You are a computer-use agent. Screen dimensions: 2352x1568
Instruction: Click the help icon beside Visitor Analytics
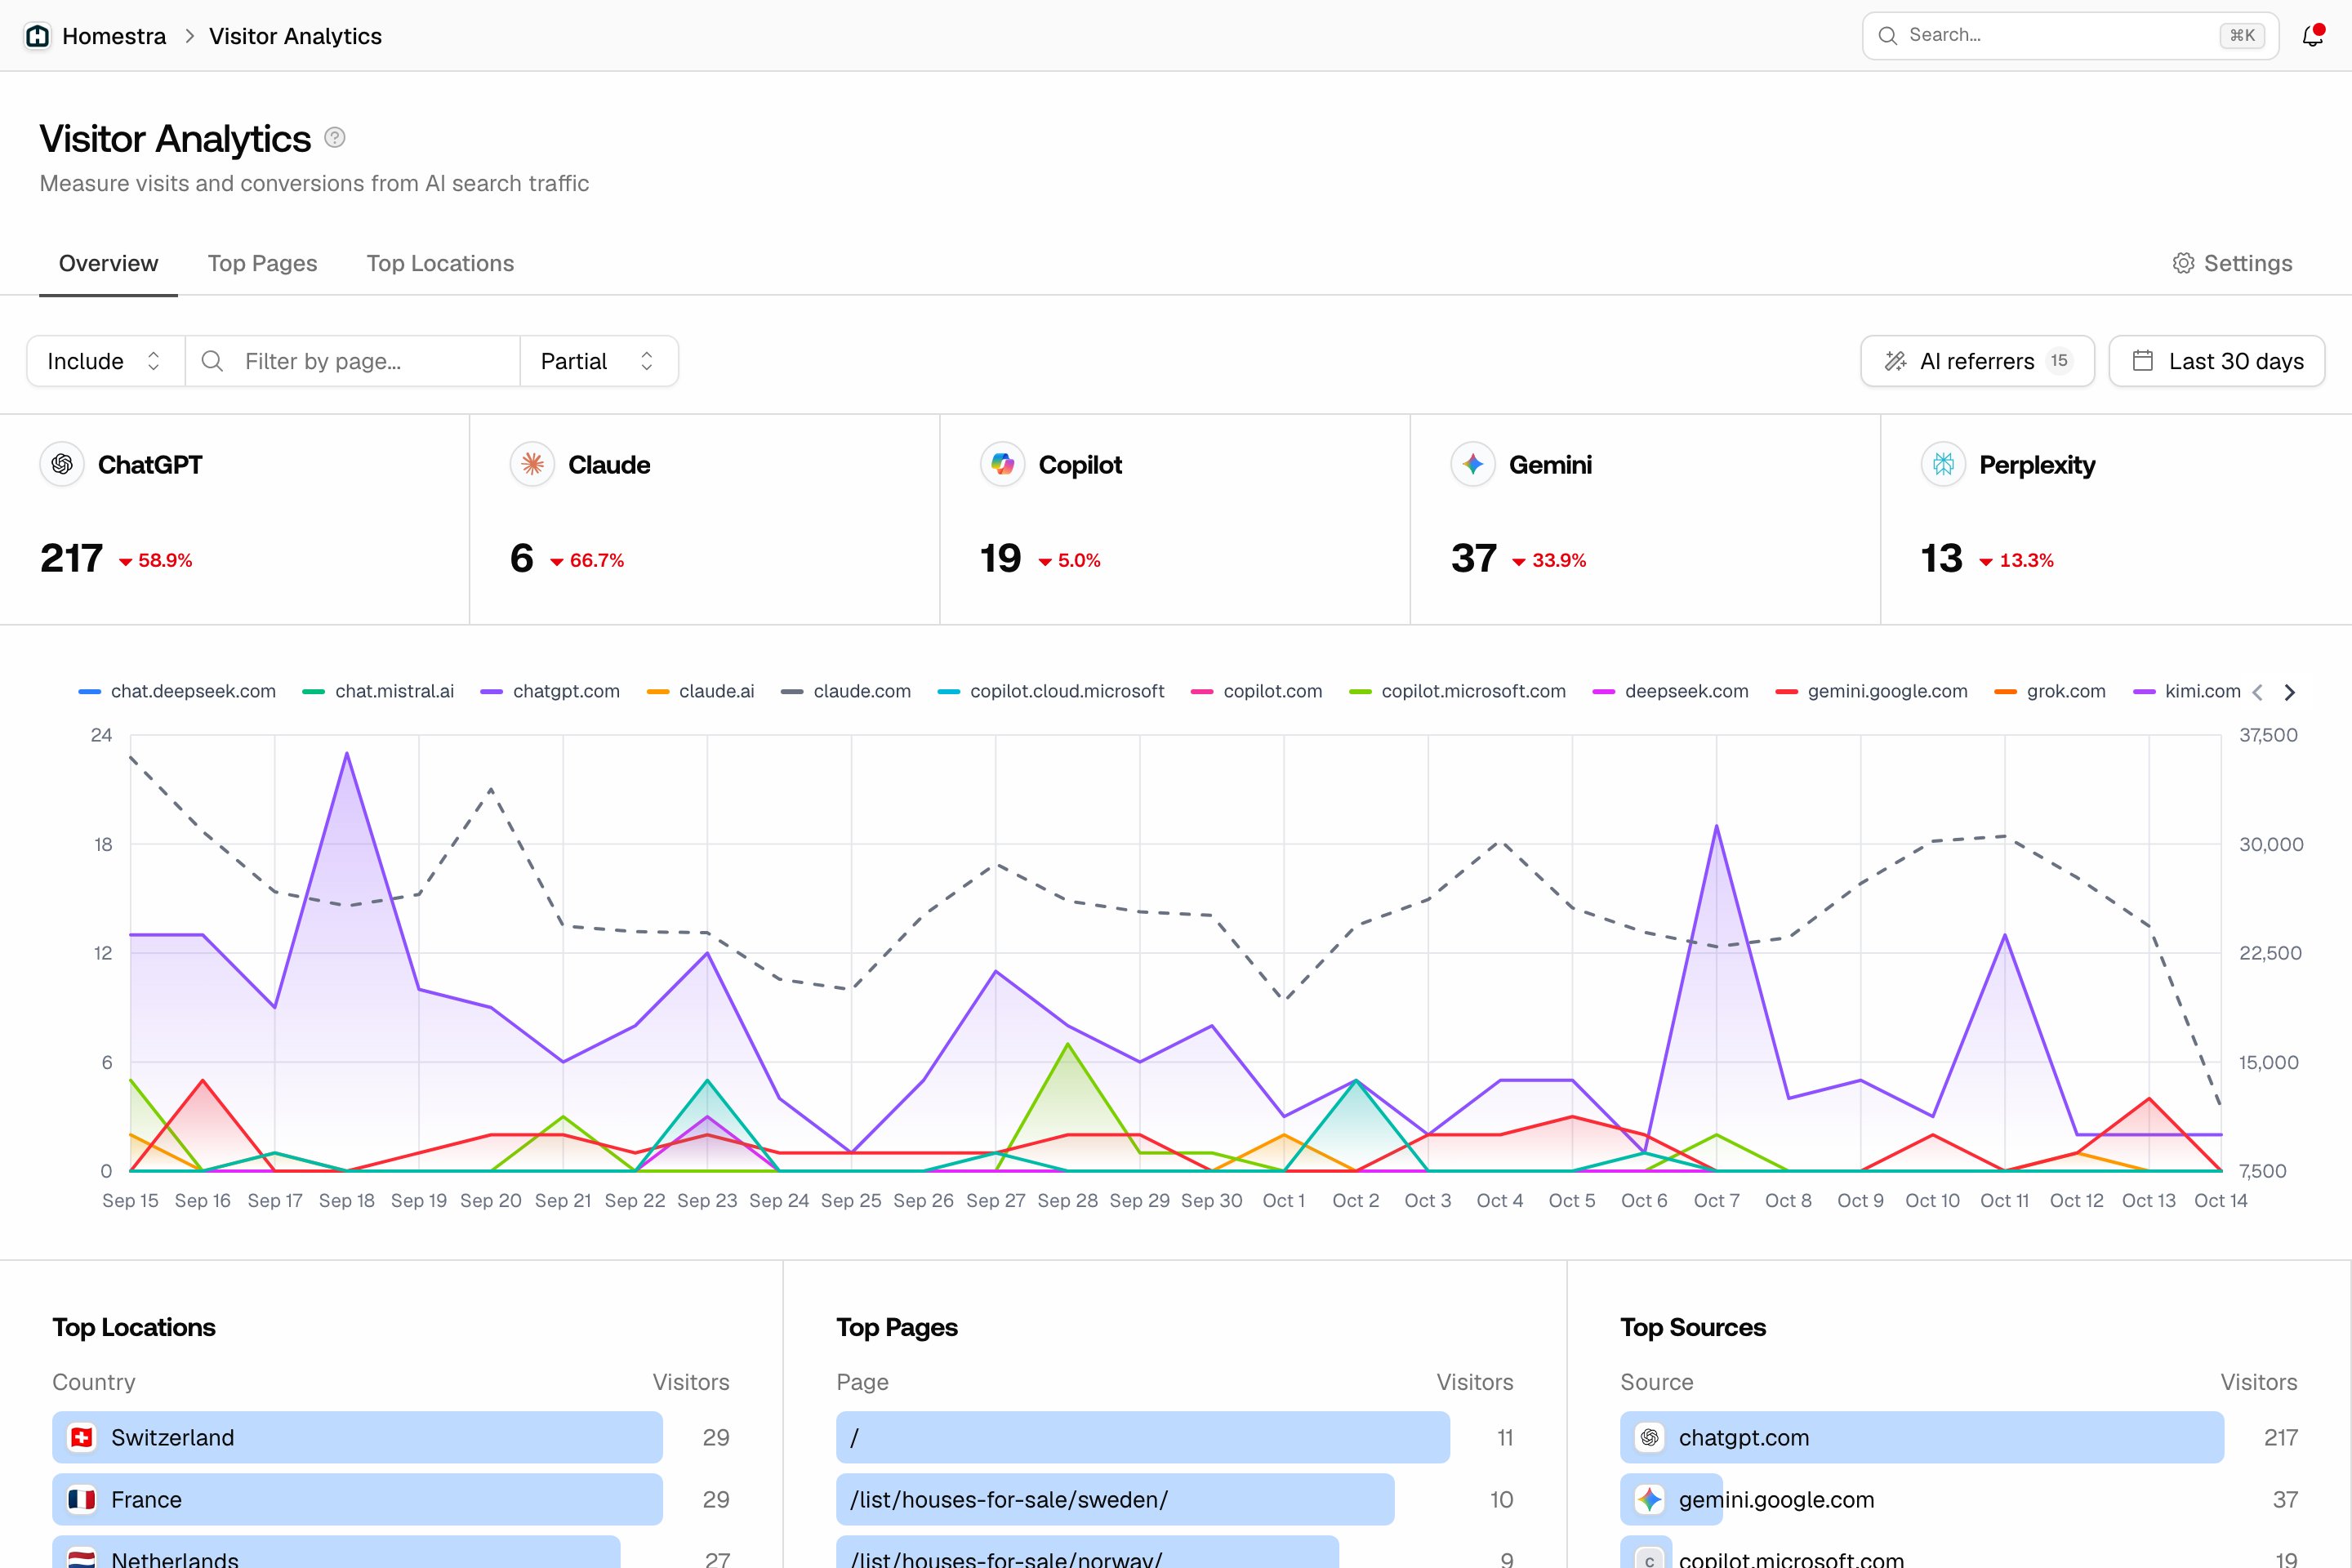(335, 138)
